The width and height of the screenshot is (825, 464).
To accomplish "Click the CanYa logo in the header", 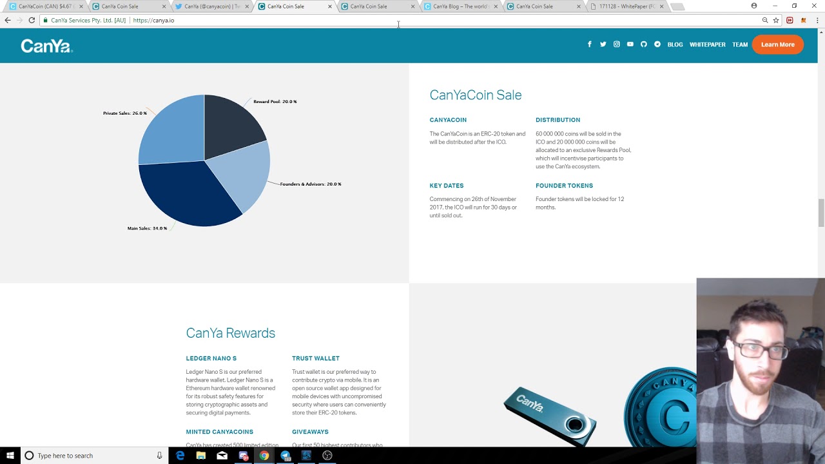I will (46, 46).
